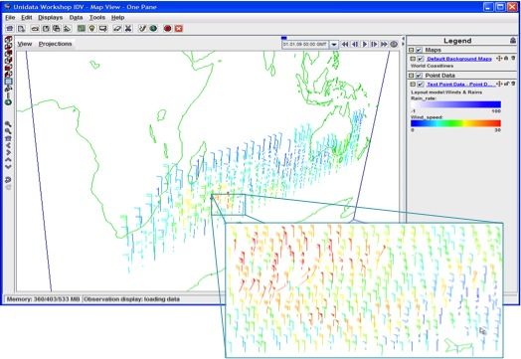Image resolution: width=521 pixels, height=359 pixels.
Task: Click the Wind_speed rainbow color bar
Action: pyautogui.click(x=455, y=123)
